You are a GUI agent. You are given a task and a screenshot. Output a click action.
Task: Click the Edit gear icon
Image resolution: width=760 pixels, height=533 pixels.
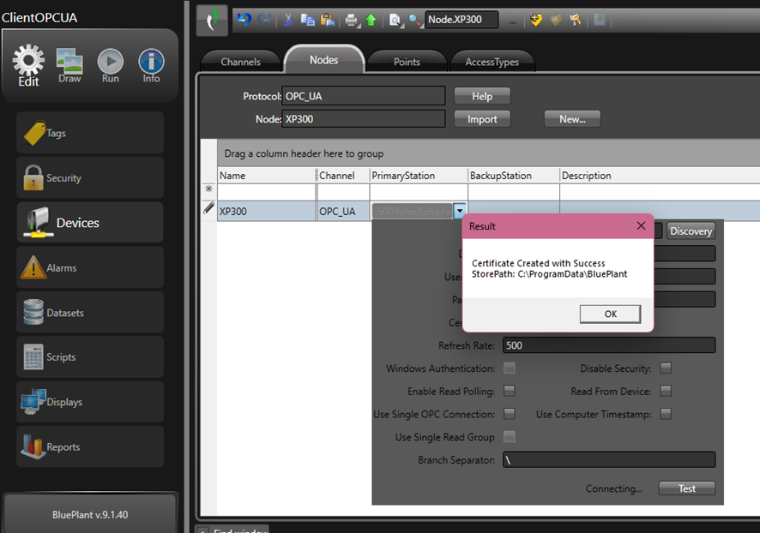coord(29,63)
